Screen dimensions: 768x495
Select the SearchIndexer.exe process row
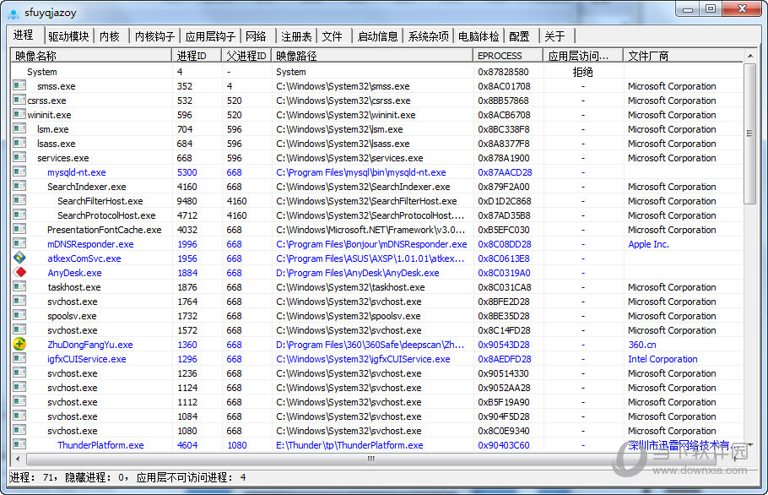click(86, 187)
